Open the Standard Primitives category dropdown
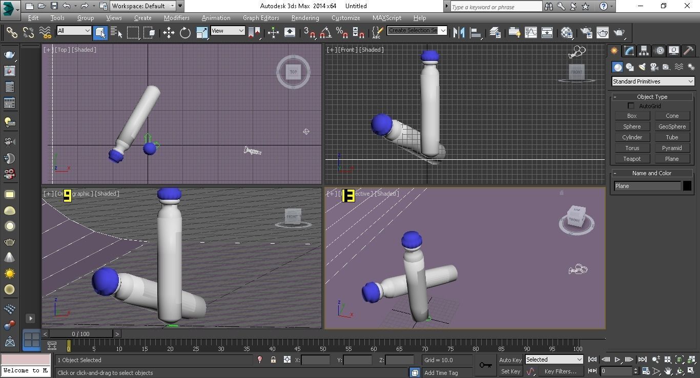Image resolution: width=700 pixels, height=378 pixels. [653, 81]
